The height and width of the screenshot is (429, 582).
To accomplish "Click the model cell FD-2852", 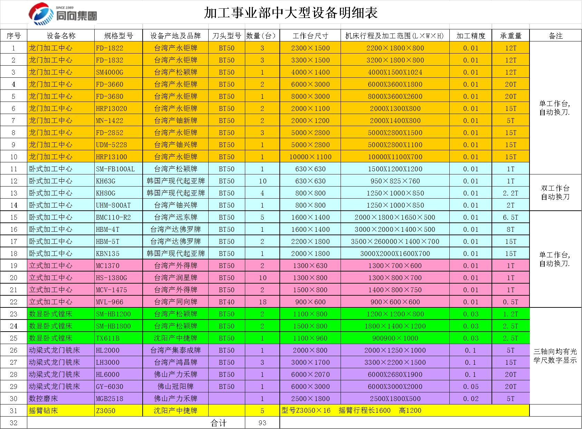I will tap(118, 132).
